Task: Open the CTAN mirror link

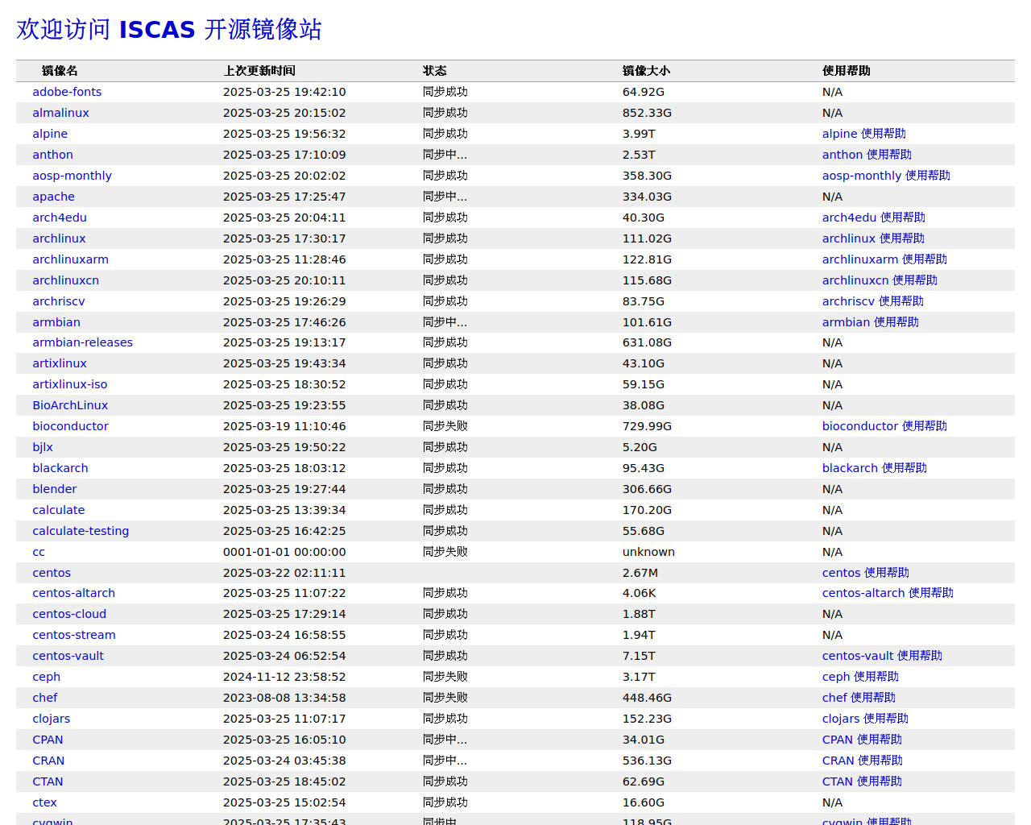Action: click(x=48, y=781)
